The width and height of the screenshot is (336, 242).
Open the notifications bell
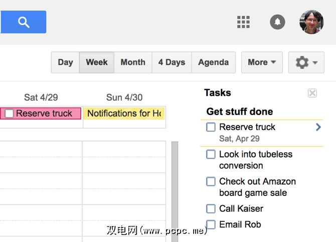(277, 22)
